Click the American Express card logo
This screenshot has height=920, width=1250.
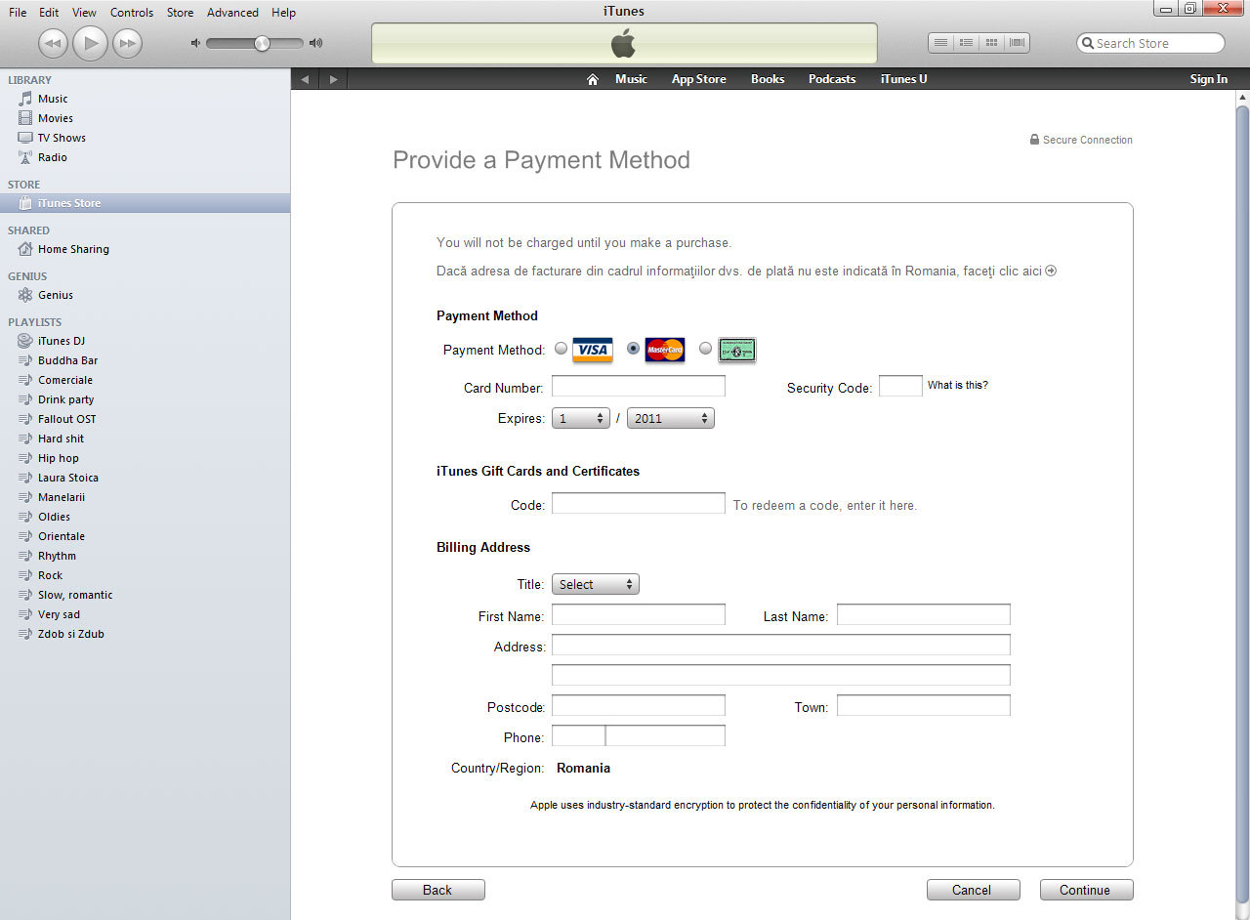[x=737, y=350]
